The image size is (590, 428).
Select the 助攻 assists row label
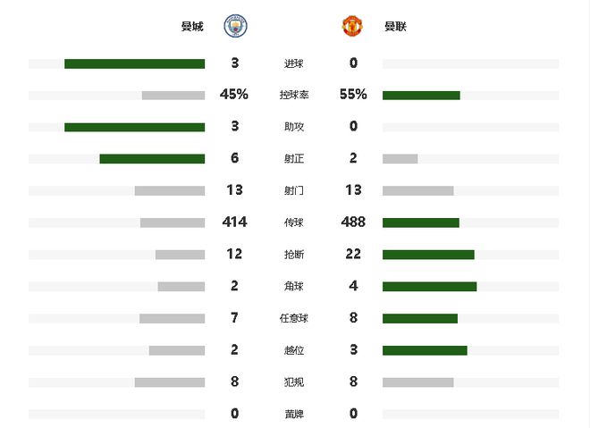pos(293,127)
